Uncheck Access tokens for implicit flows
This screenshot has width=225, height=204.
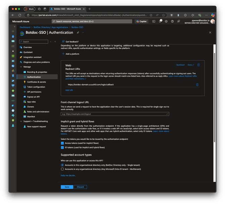62,143
